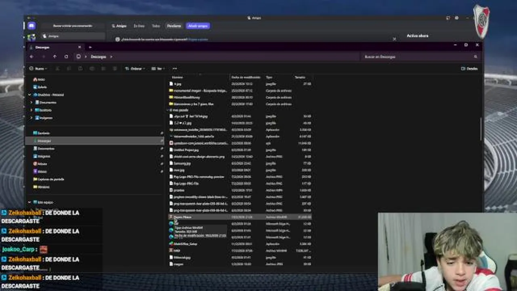Click the Discord logo in the Discord window
Image resolution: width=517 pixels, height=291 pixels.
click(x=32, y=26)
